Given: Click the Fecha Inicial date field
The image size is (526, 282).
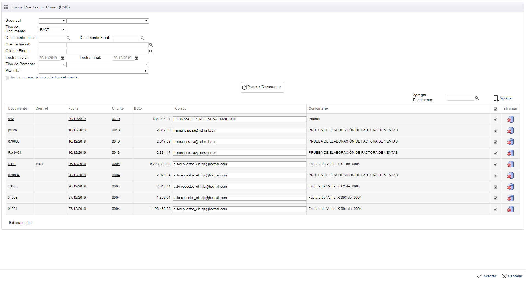Looking at the screenshot, I should [49, 58].
